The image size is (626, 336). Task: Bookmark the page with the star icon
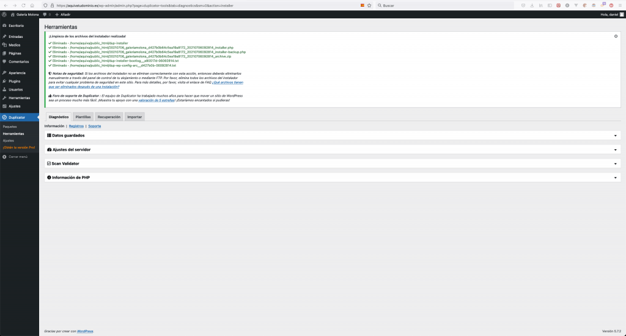(x=369, y=6)
